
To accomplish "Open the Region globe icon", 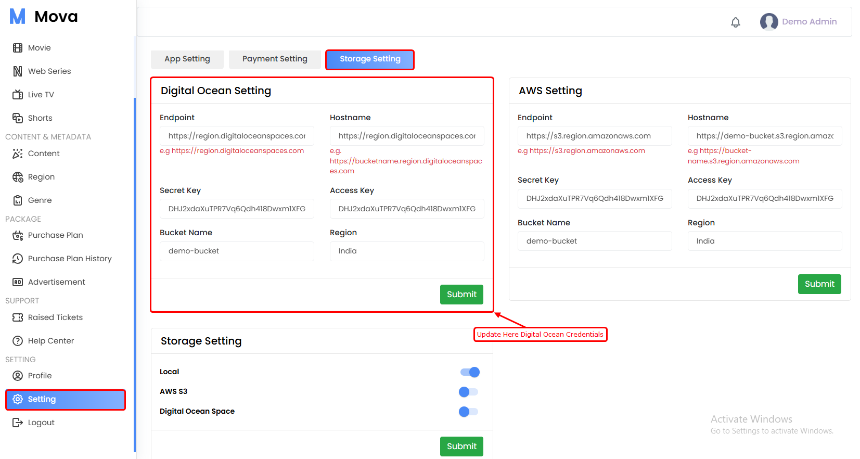I will point(18,177).
